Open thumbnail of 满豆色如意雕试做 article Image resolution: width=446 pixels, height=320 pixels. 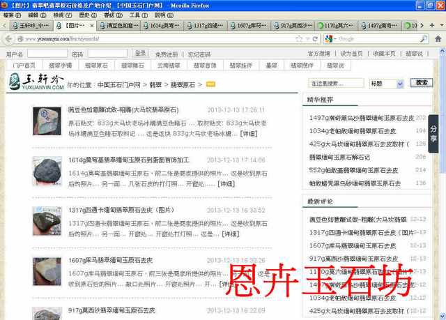tap(47, 121)
